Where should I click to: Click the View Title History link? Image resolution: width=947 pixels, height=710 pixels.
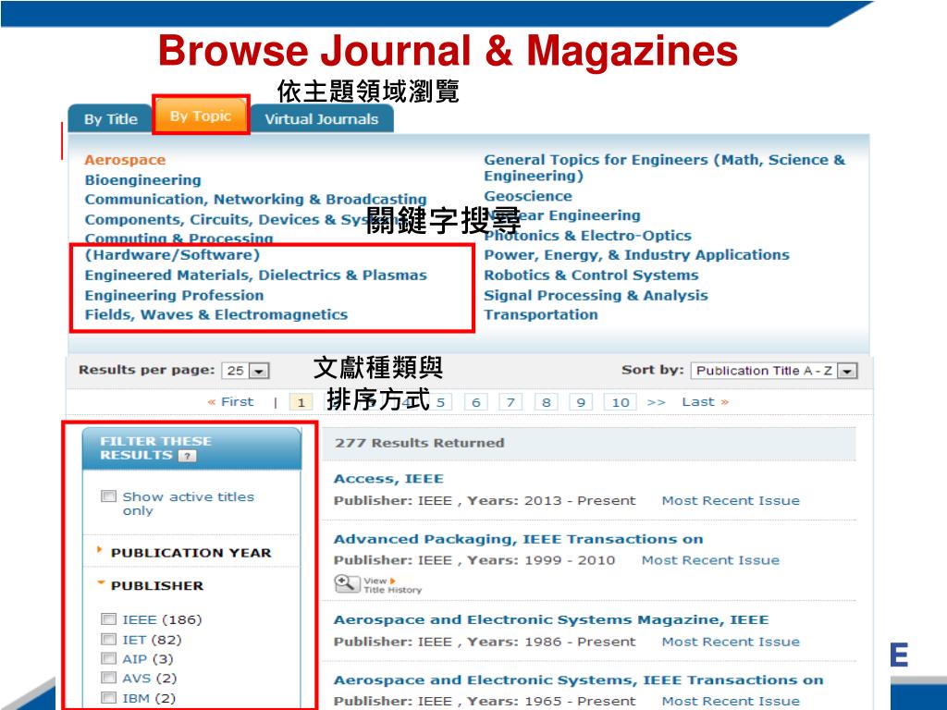(x=392, y=585)
